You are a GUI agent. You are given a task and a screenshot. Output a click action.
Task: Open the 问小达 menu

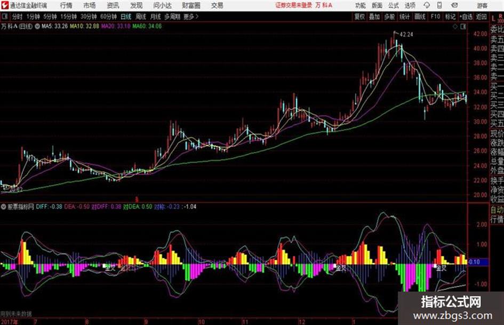coord(162,5)
